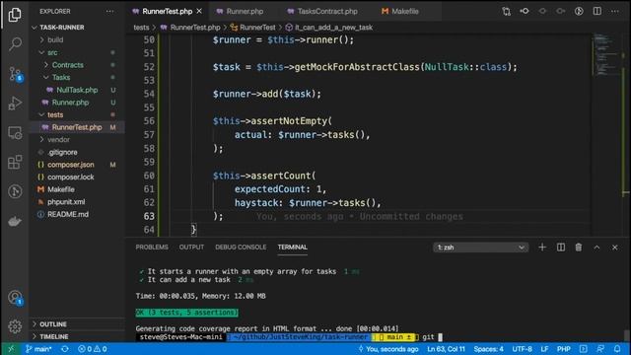This screenshot has height=355, width=631.
Task: Click UTF-8 encoding in status bar
Action: coord(522,349)
